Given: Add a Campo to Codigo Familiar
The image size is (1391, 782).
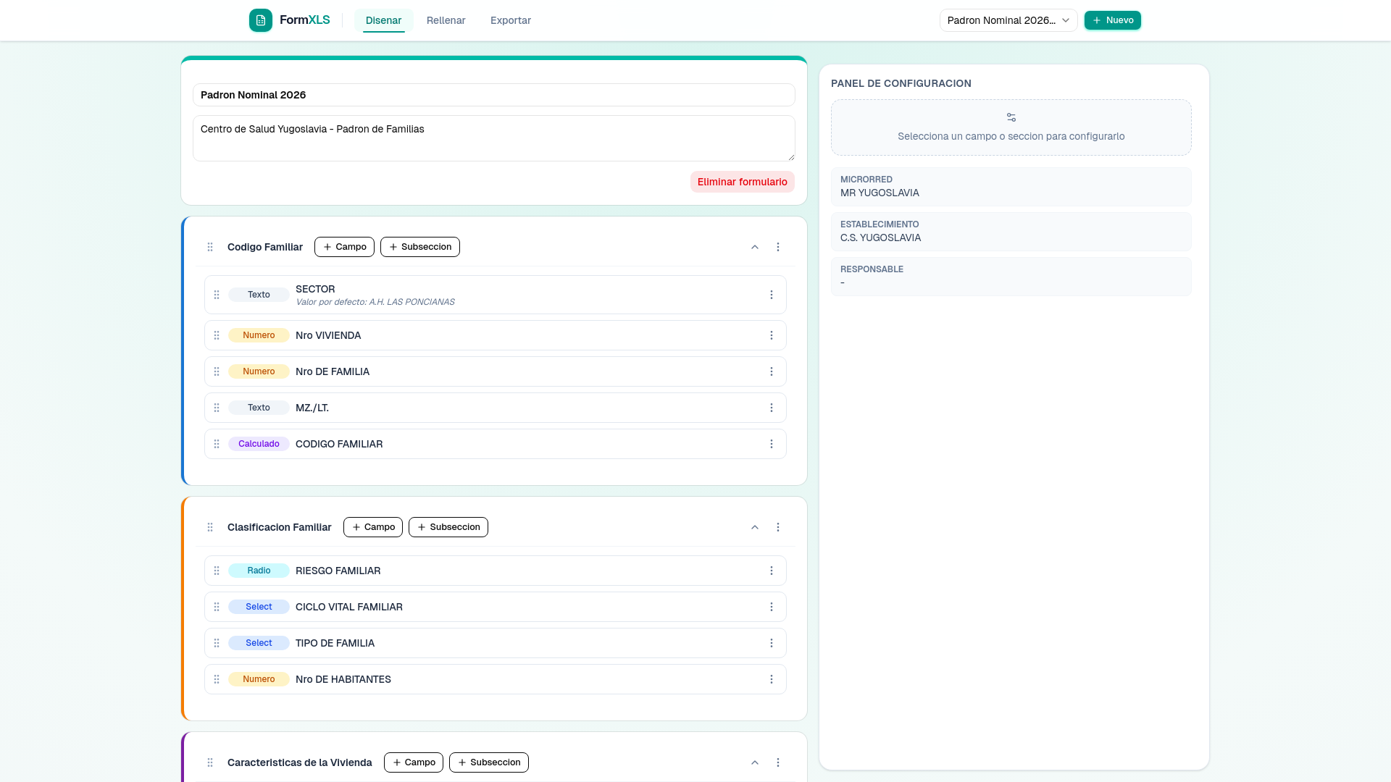Looking at the screenshot, I should pos(344,247).
